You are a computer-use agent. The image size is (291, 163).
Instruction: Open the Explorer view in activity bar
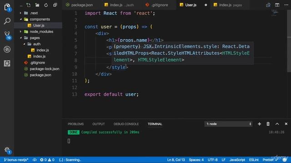pos(7,7)
